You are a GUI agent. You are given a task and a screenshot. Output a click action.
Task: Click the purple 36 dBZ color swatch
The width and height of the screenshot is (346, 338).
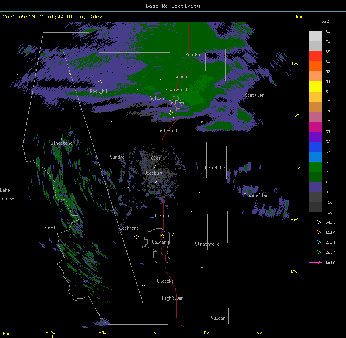click(315, 137)
